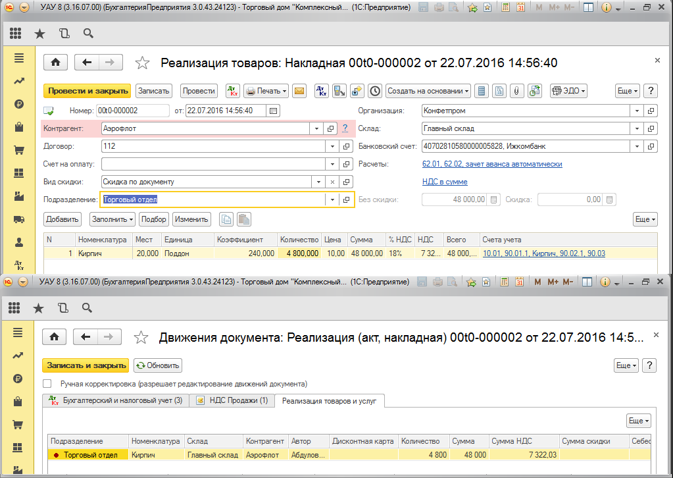Click the Договор input field containing 112
The image size is (673, 478).
pos(214,146)
